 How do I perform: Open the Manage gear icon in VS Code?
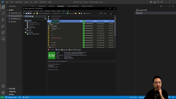tap(3, 93)
